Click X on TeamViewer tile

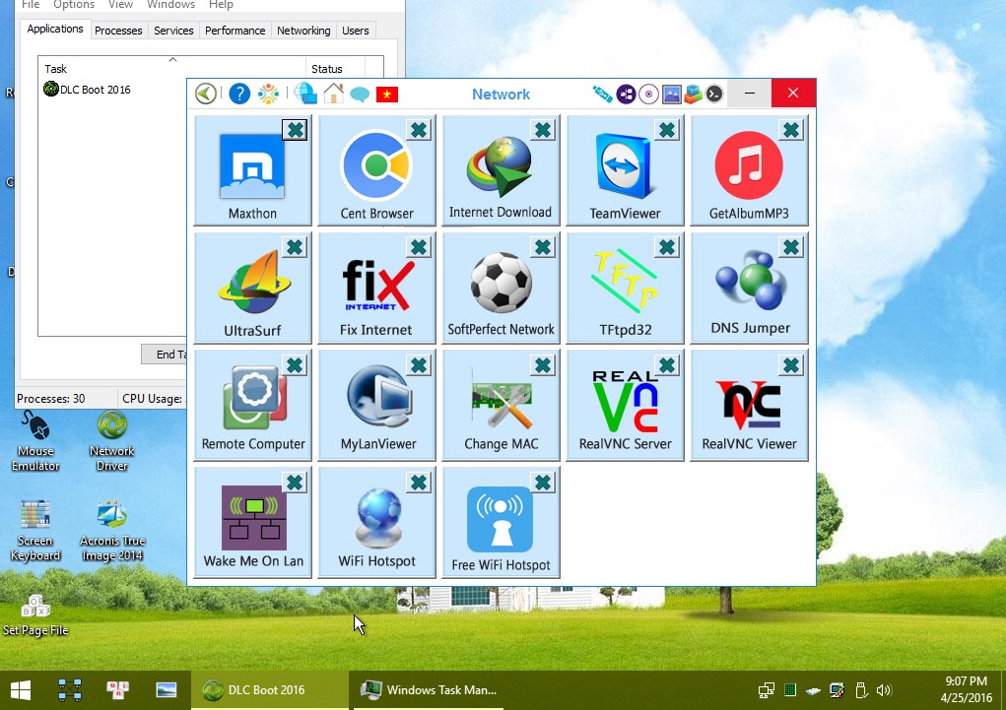tap(667, 130)
